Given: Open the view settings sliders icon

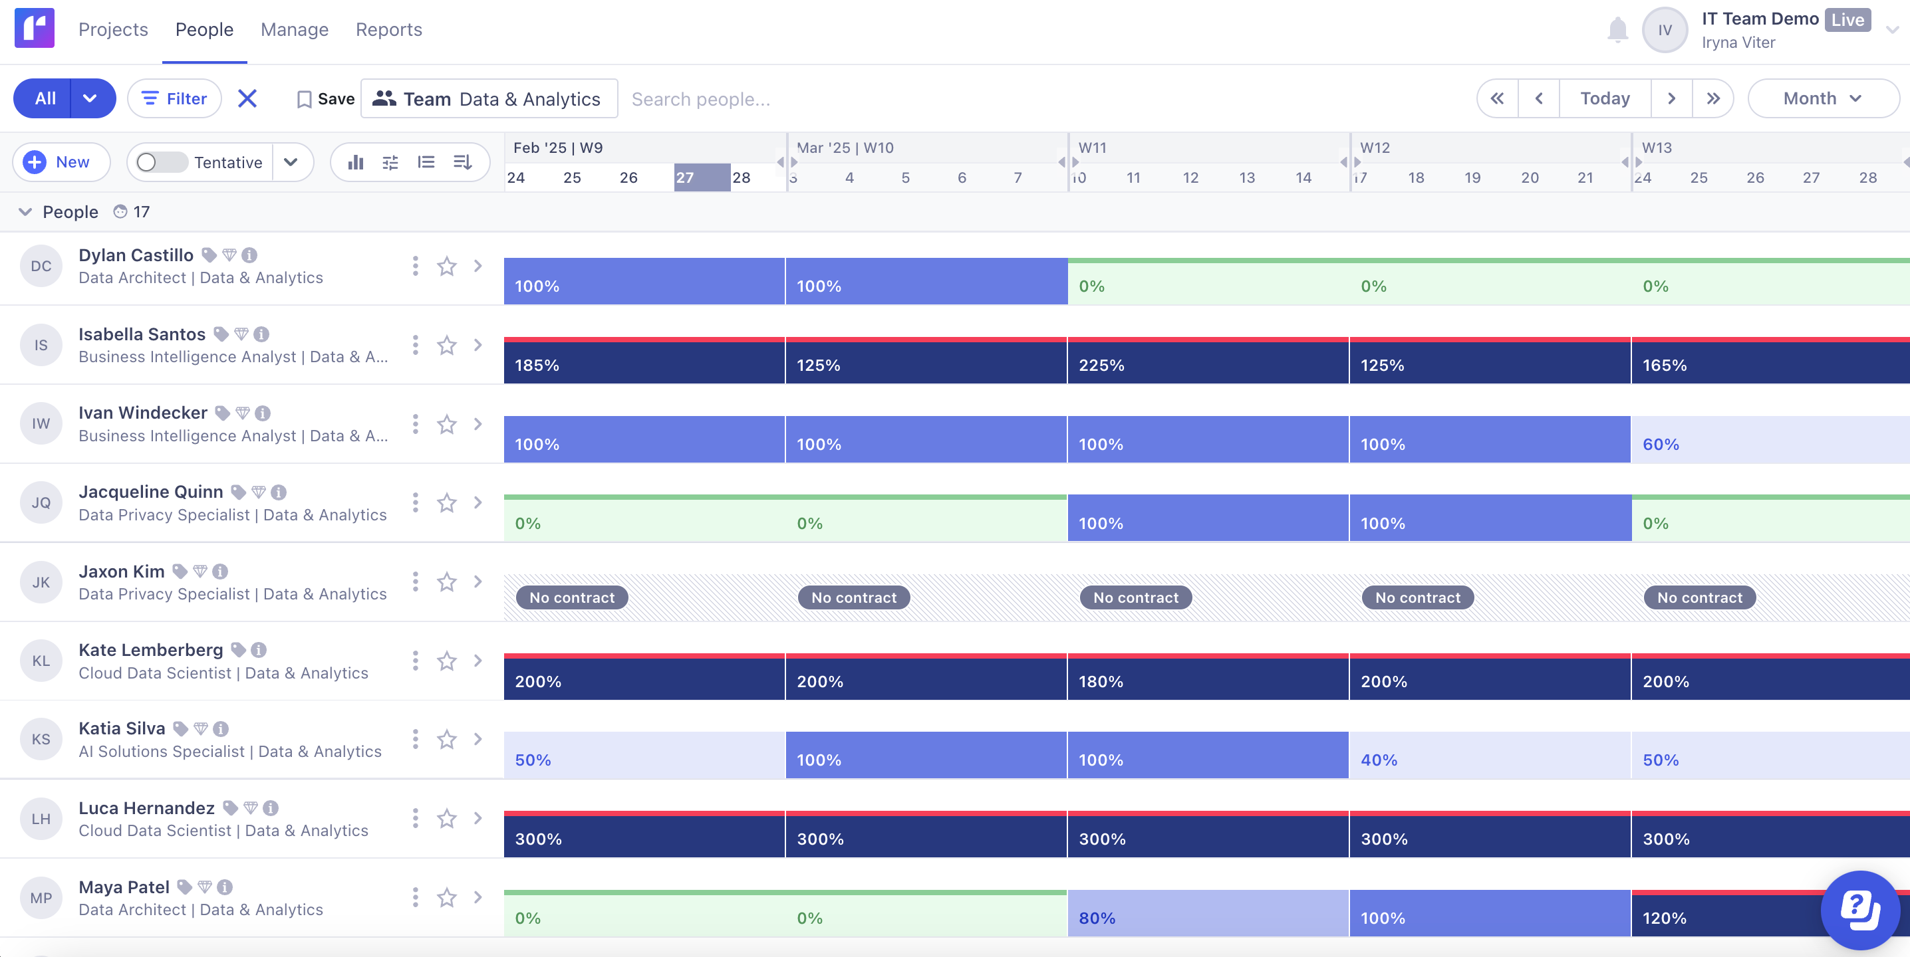Looking at the screenshot, I should [390, 162].
